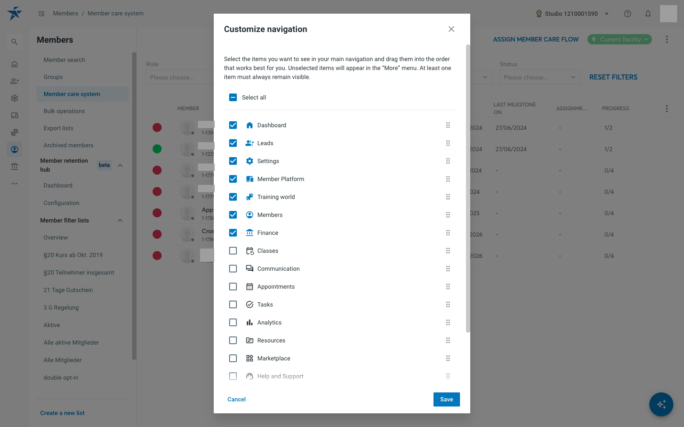Check the Communication checkbox

[233, 269]
